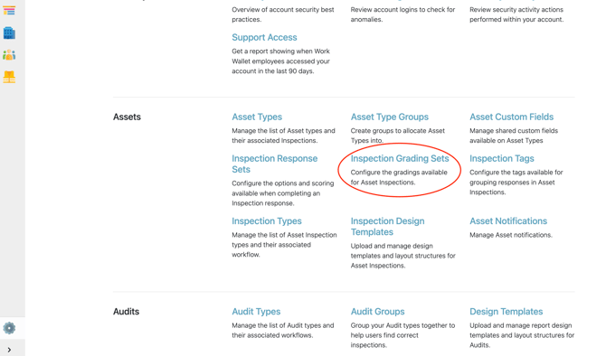Open the people group icon in the sidebar

point(9,55)
